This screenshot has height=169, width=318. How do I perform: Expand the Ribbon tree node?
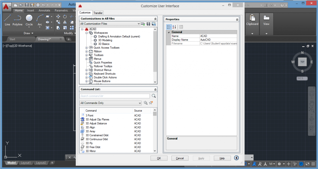click(87, 51)
